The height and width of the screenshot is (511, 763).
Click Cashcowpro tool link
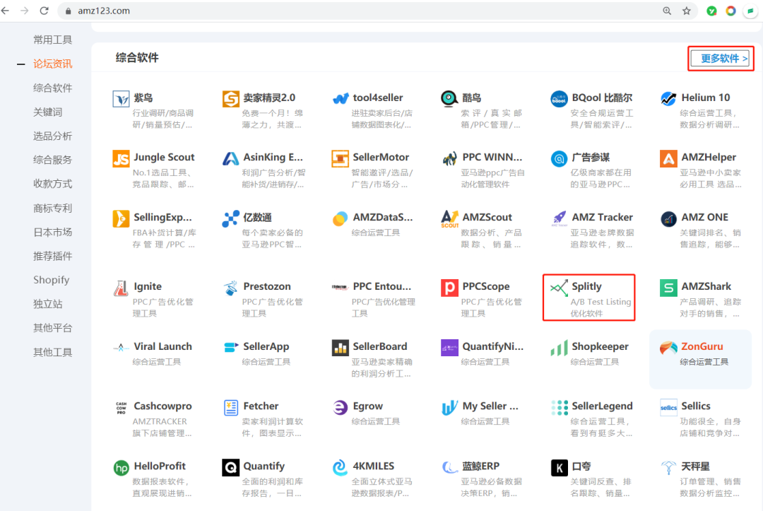point(162,406)
